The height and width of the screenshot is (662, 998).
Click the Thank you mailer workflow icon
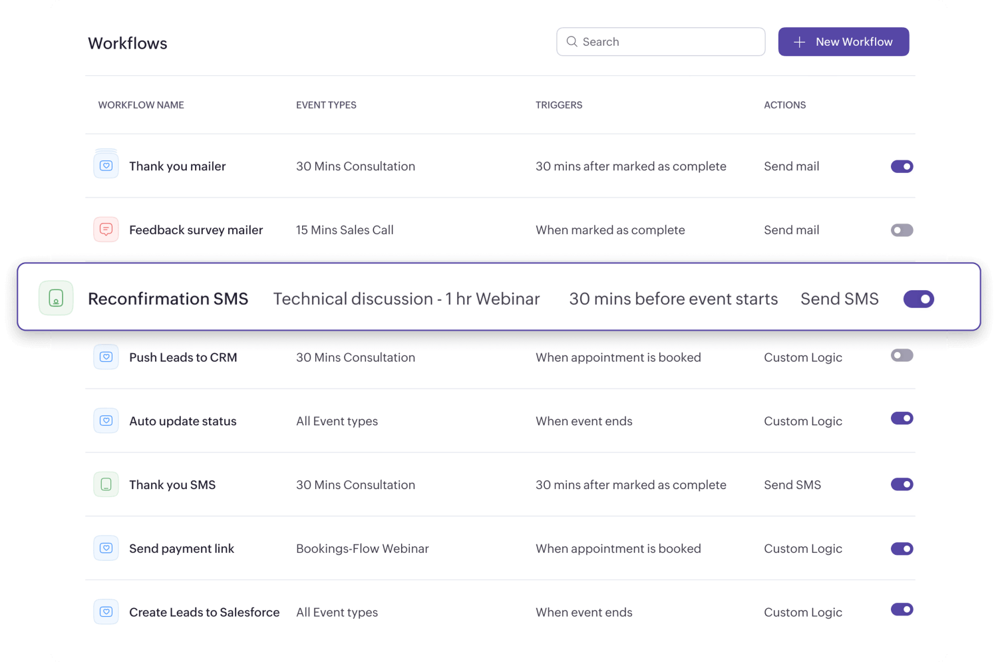(x=106, y=166)
